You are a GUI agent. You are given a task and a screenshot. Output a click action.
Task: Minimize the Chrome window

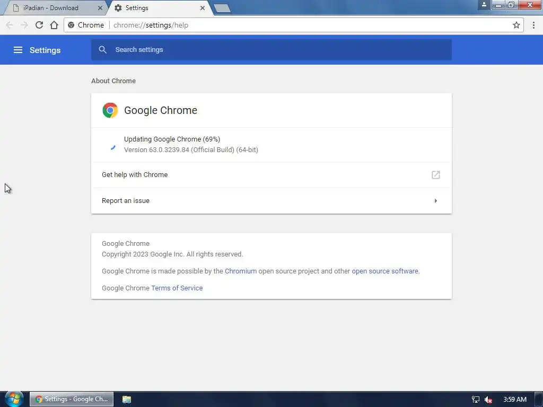pos(498,4)
